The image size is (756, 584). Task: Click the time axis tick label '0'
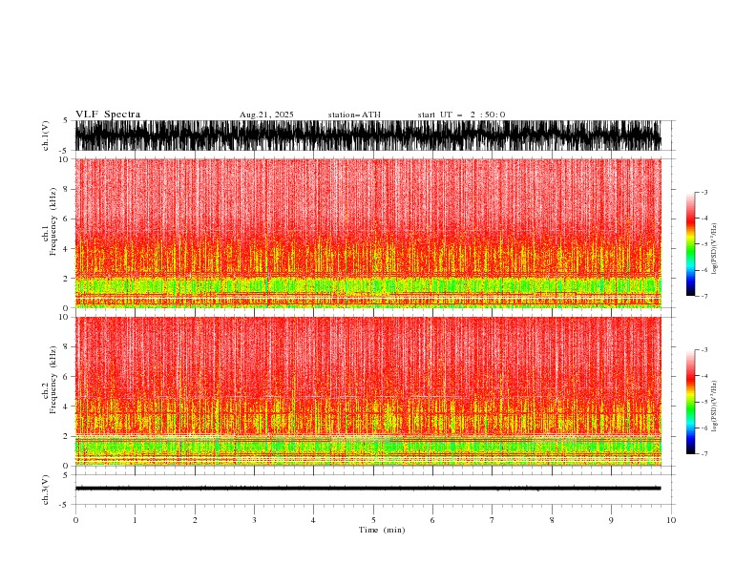[x=75, y=520]
